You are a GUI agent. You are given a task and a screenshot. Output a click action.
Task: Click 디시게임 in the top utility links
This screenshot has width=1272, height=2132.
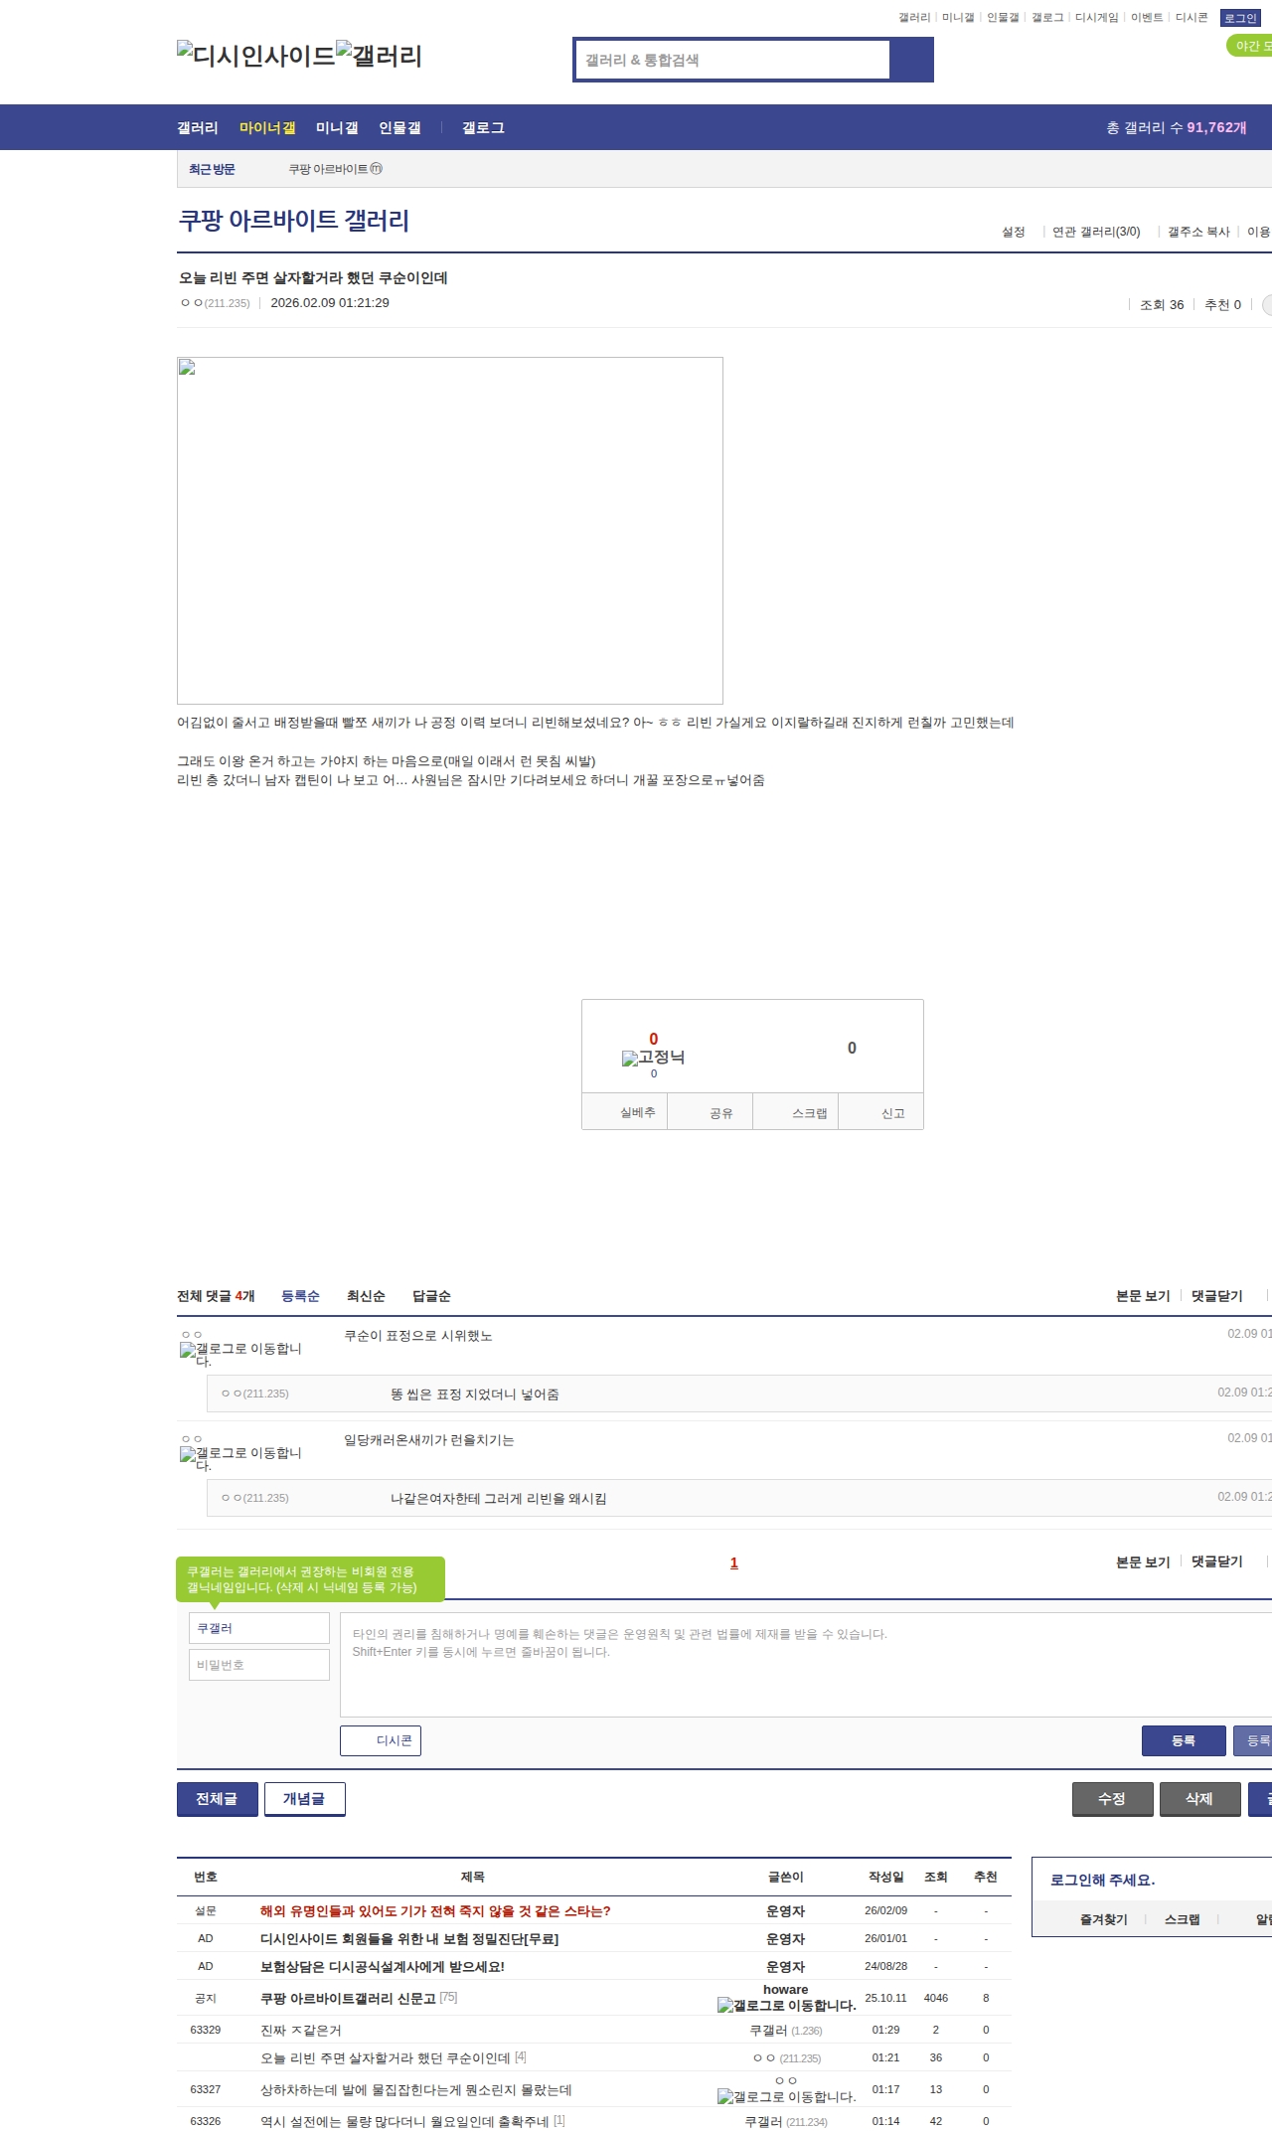pos(1096,18)
